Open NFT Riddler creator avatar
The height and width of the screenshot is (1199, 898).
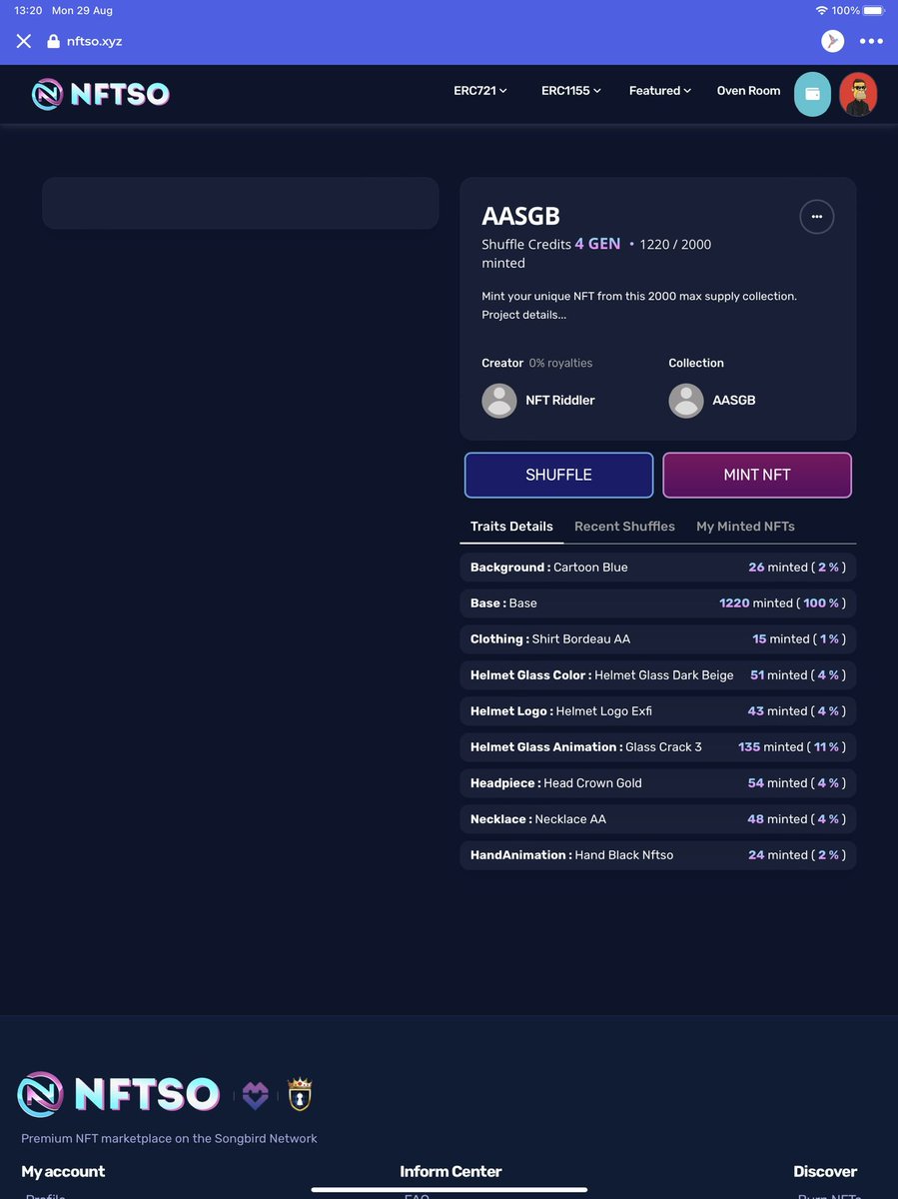499,401
